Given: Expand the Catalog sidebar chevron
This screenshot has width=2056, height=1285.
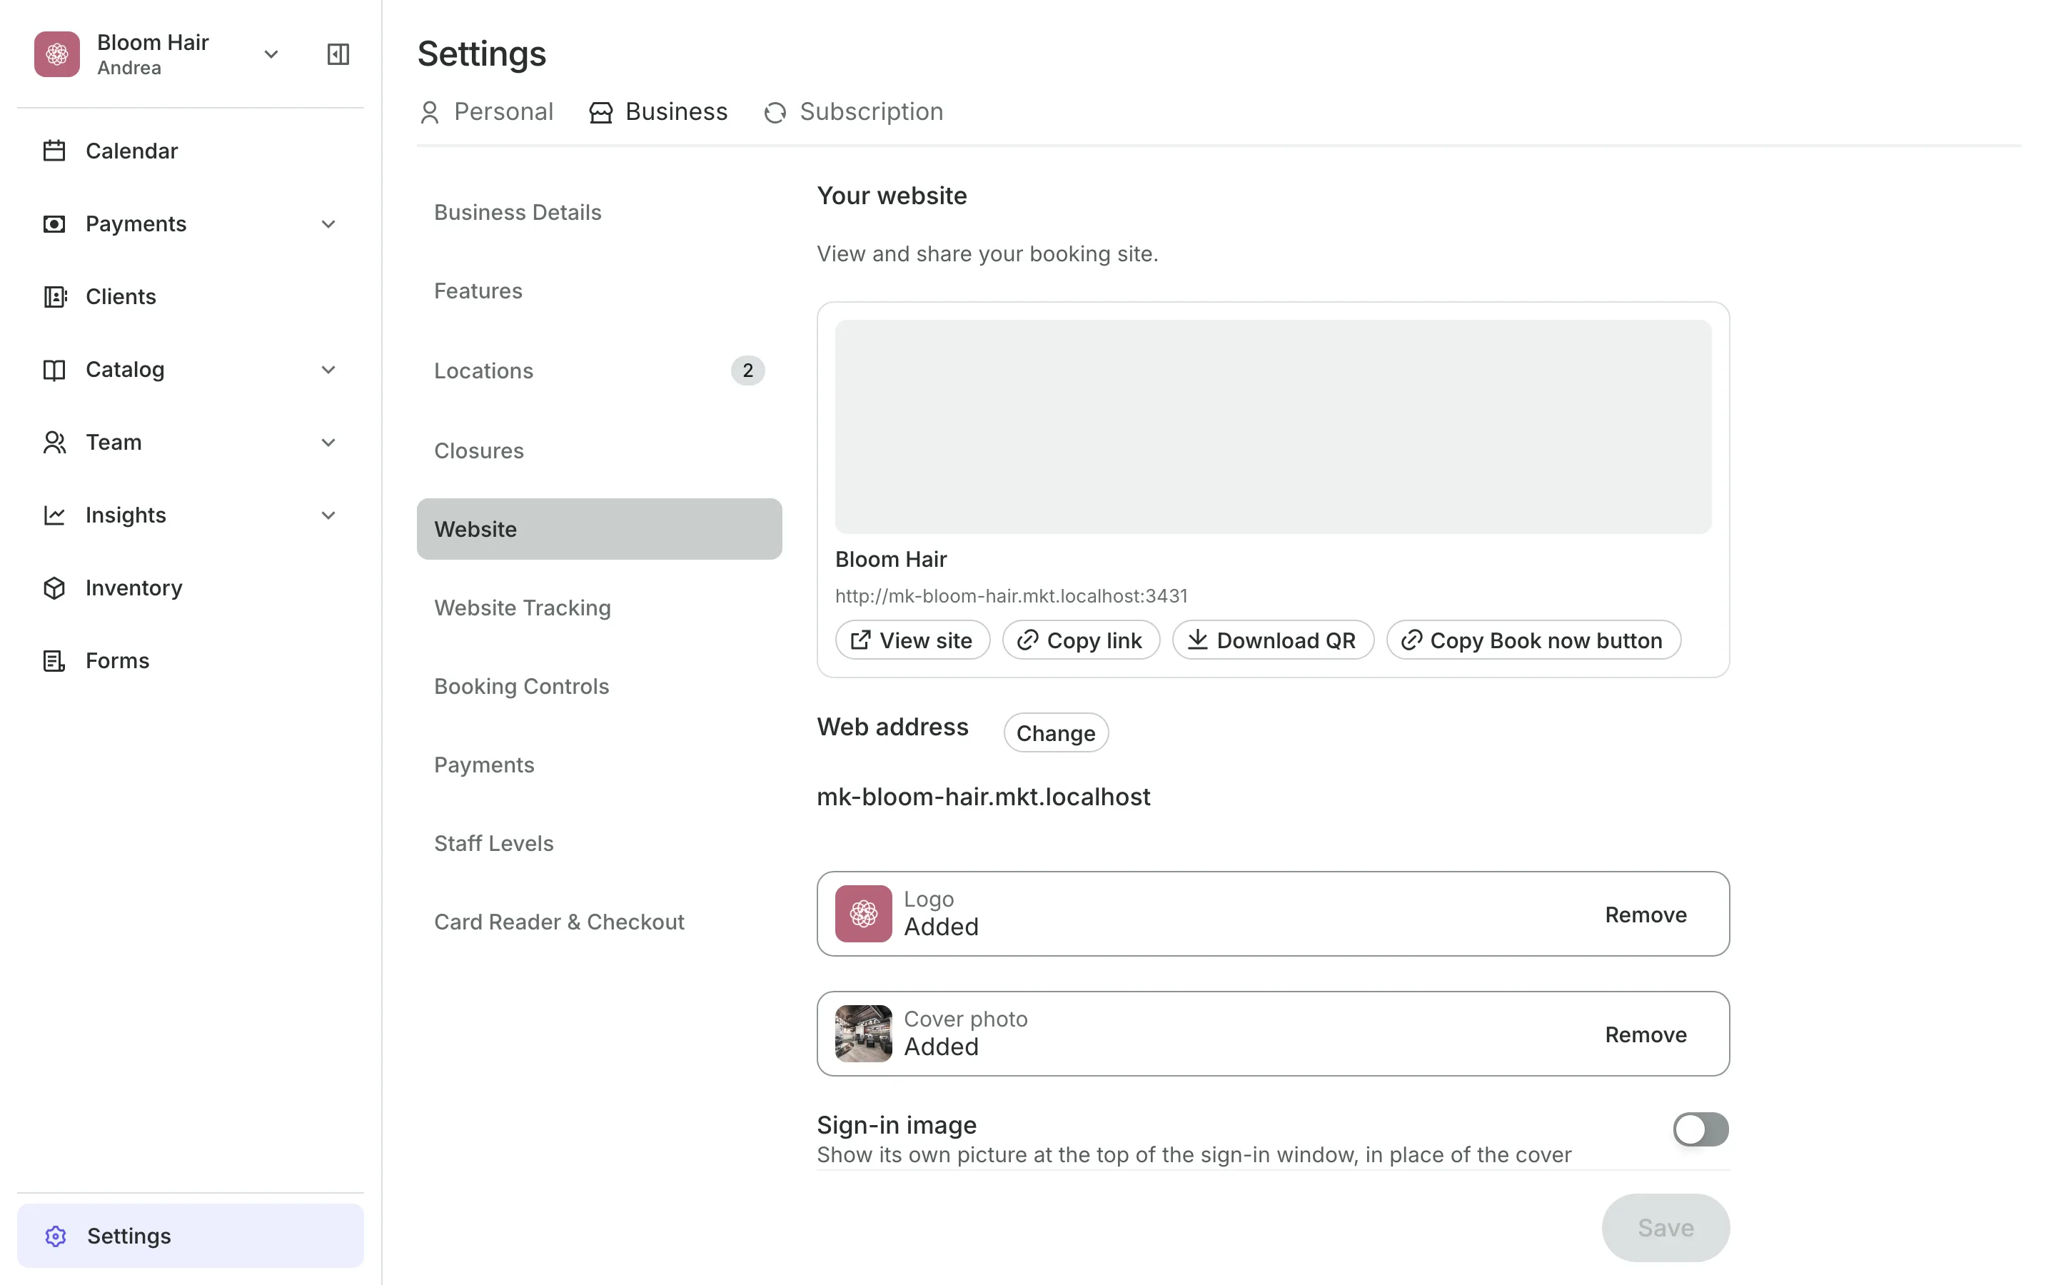Looking at the screenshot, I should (329, 370).
